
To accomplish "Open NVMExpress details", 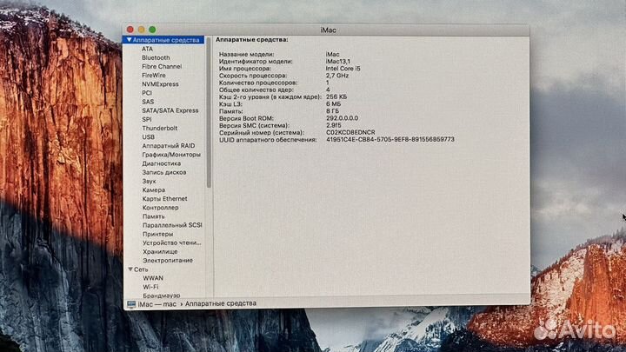I will (160, 83).
